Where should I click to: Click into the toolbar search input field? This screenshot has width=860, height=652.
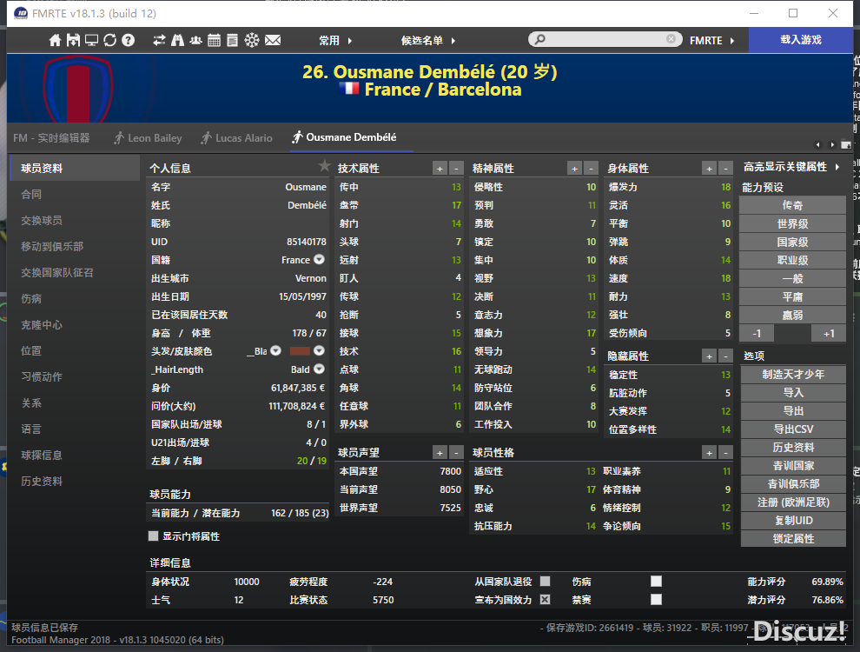click(x=605, y=39)
